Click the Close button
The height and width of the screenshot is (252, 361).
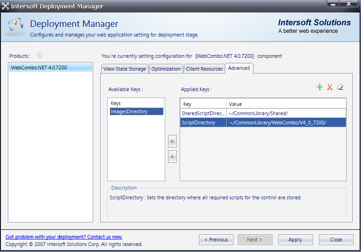[336, 240]
